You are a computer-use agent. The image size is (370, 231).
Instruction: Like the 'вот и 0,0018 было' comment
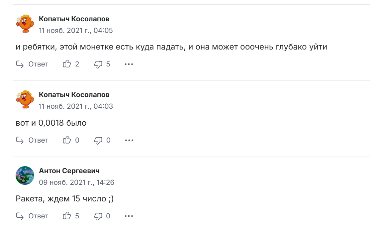click(x=67, y=140)
